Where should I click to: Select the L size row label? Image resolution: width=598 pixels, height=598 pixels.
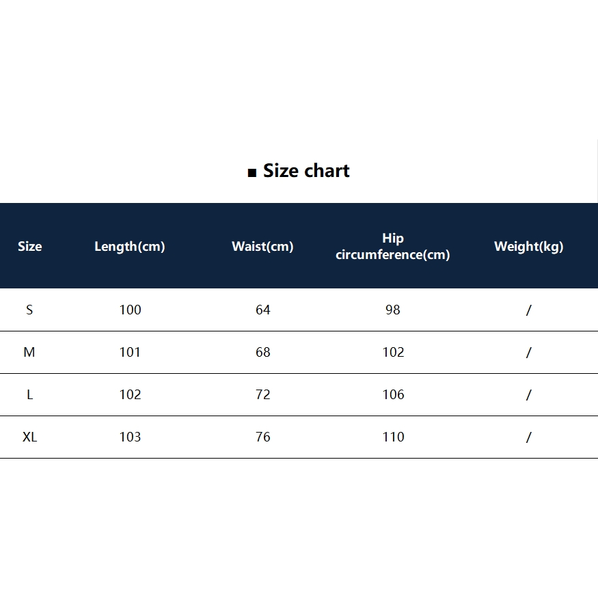click(x=29, y=394)
